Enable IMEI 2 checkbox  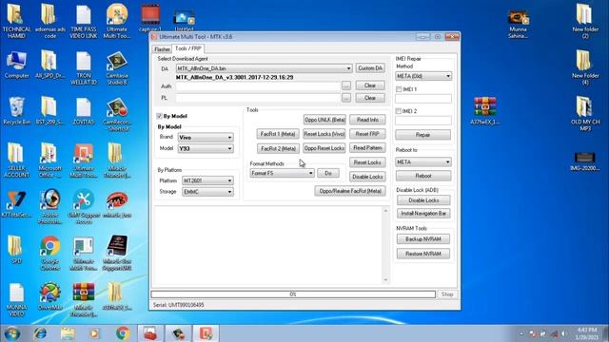point(399,111)
